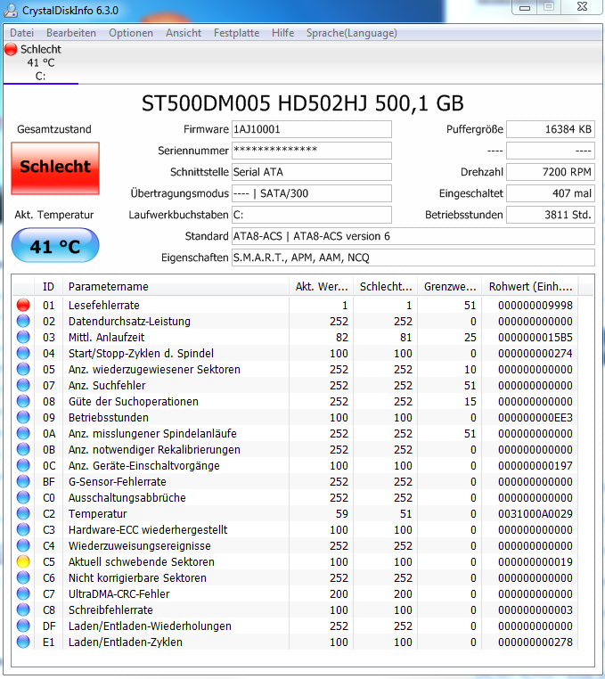Click the status icon for UltraDMA-CRC-Fehler
Viewport: 605px width, 679px height.
tap(23, 593)
